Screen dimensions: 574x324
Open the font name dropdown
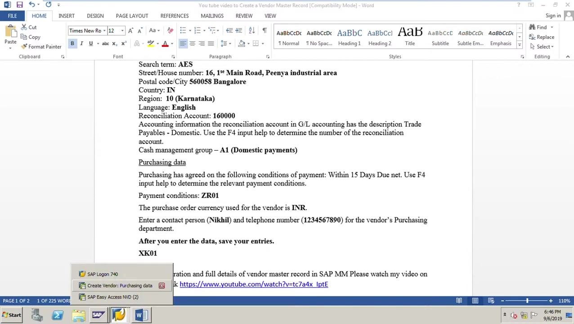(104, 31)
